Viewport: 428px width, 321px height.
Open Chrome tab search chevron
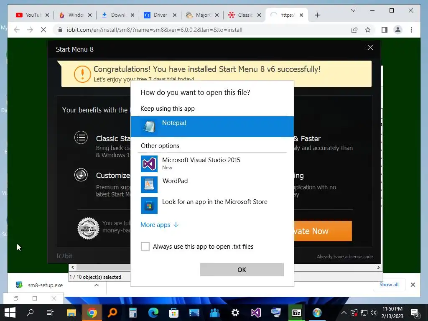tap(353, 10)
